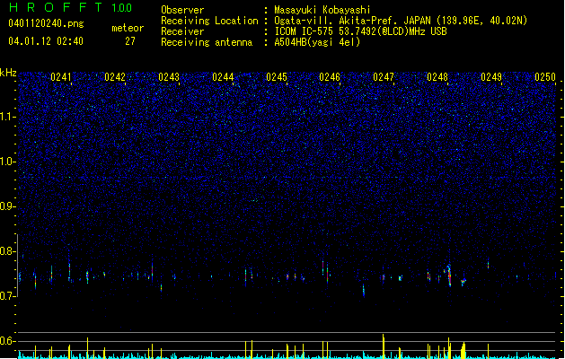Click the 0.8 kHz axis label

(x=8, y=251)
